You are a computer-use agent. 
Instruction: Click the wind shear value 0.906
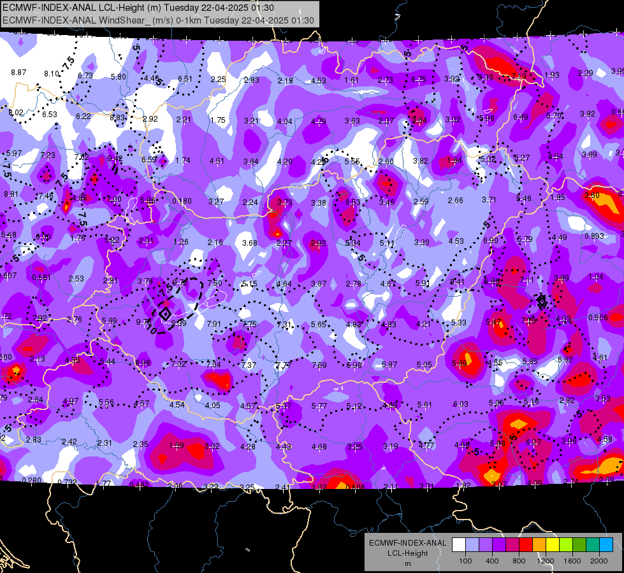tap(598, 317)
